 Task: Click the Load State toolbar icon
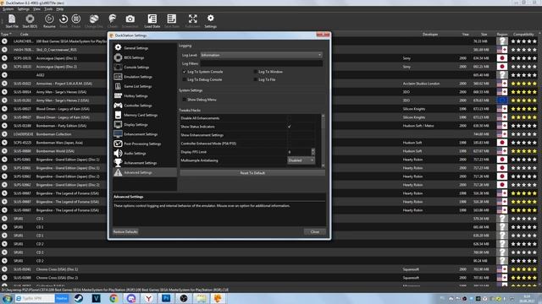pos(152,20)
